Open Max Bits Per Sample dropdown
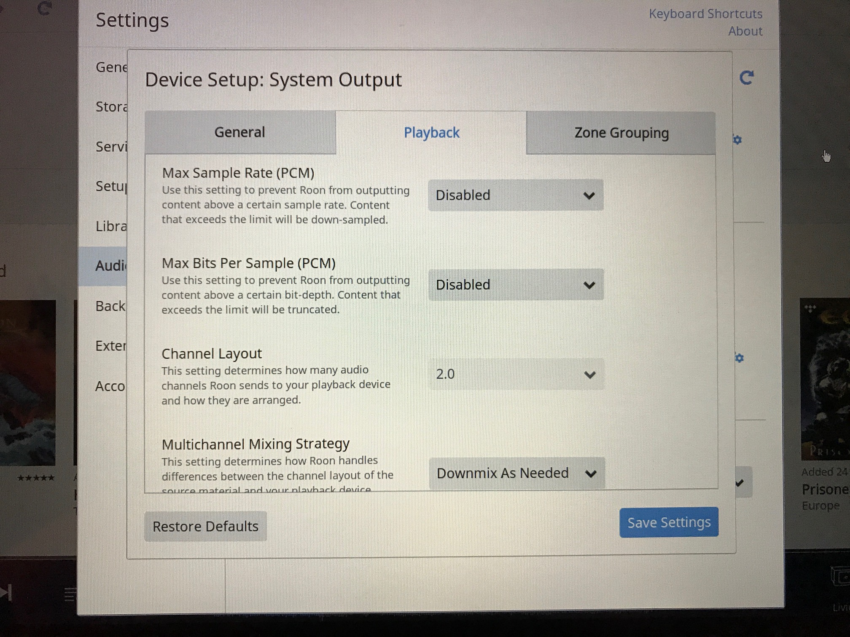850x637 pixels. (516, 285)
